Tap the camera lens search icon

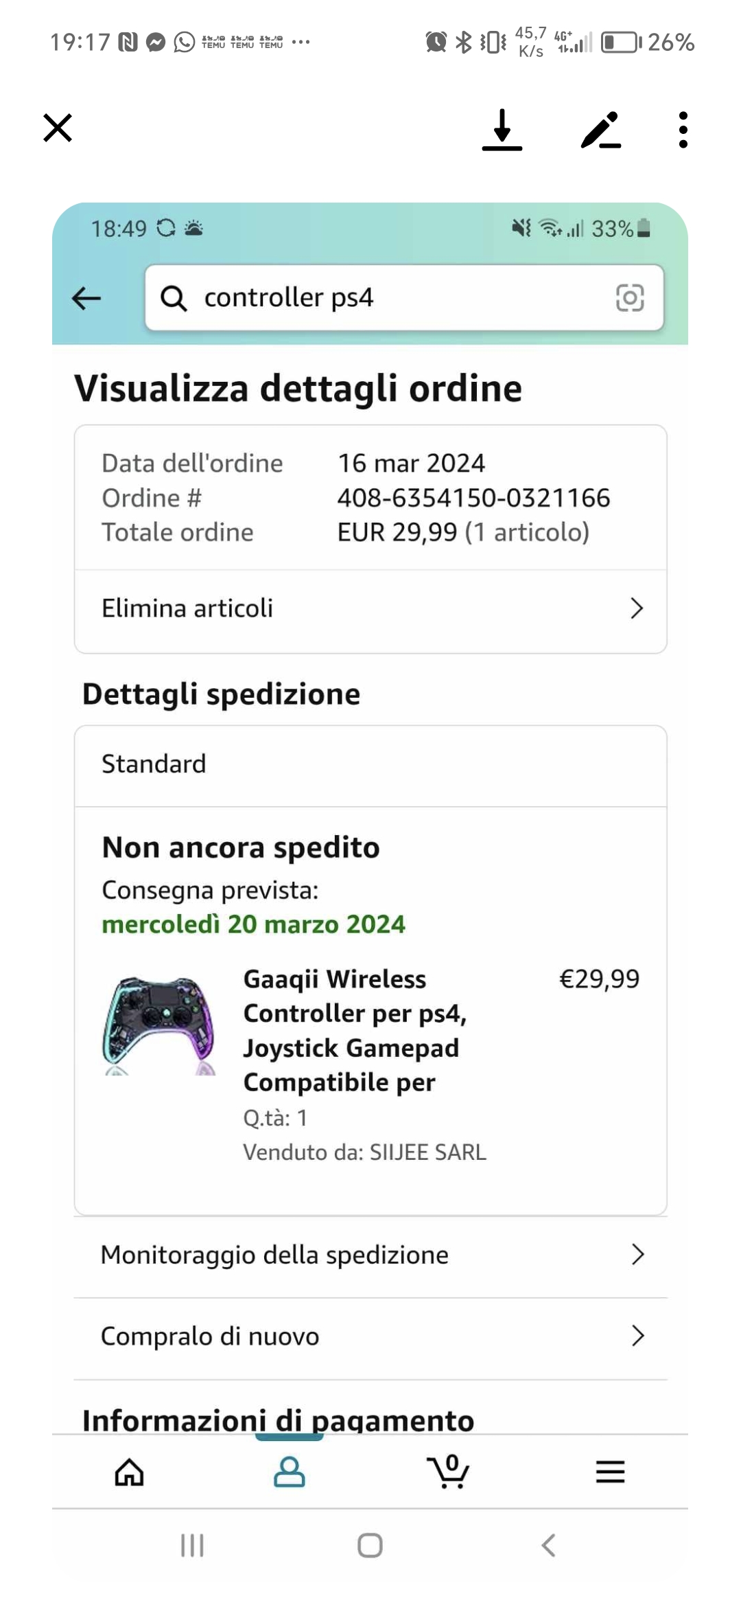[630, 297]
